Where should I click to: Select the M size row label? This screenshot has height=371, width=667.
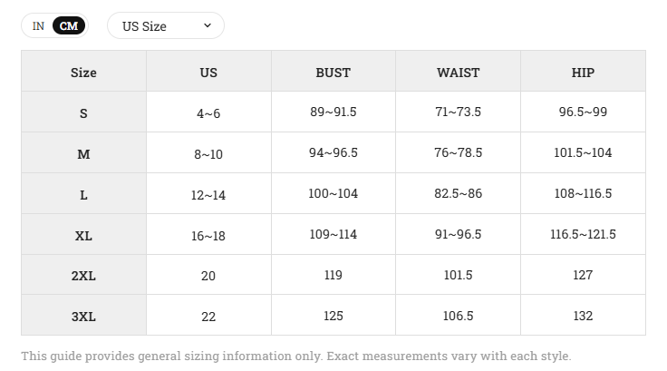83,153
